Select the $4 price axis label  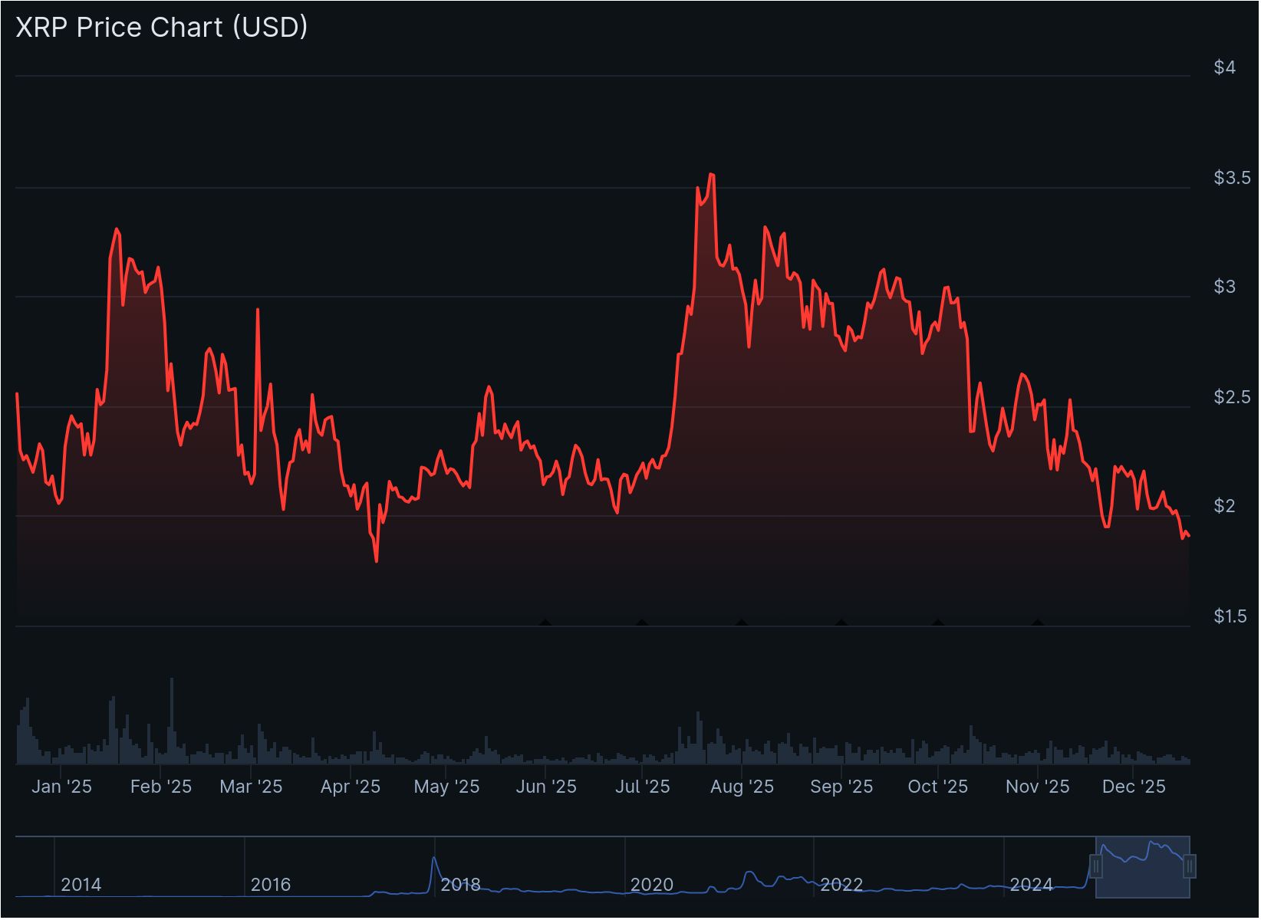1226,67
